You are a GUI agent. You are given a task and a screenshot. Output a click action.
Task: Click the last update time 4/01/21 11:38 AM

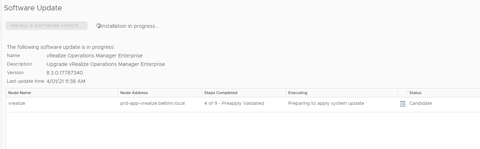66,81
